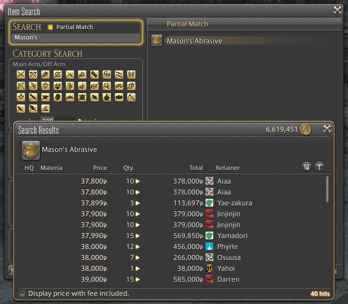Click quantity arrow on Yae-zakura row

(x=138, y=203)
